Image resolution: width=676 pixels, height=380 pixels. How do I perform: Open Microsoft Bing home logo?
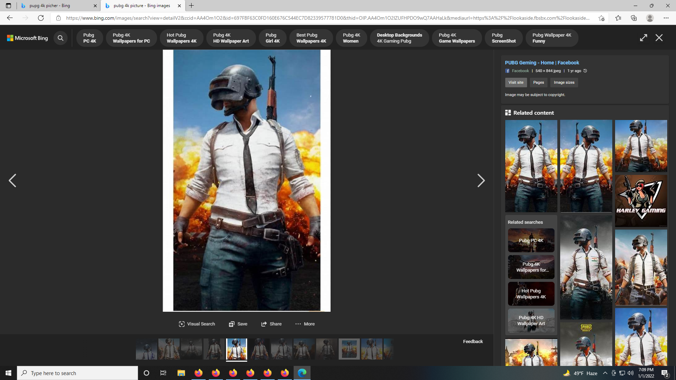[27, 38]
